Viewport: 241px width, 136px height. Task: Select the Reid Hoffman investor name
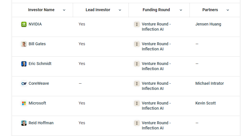(41, 123)
